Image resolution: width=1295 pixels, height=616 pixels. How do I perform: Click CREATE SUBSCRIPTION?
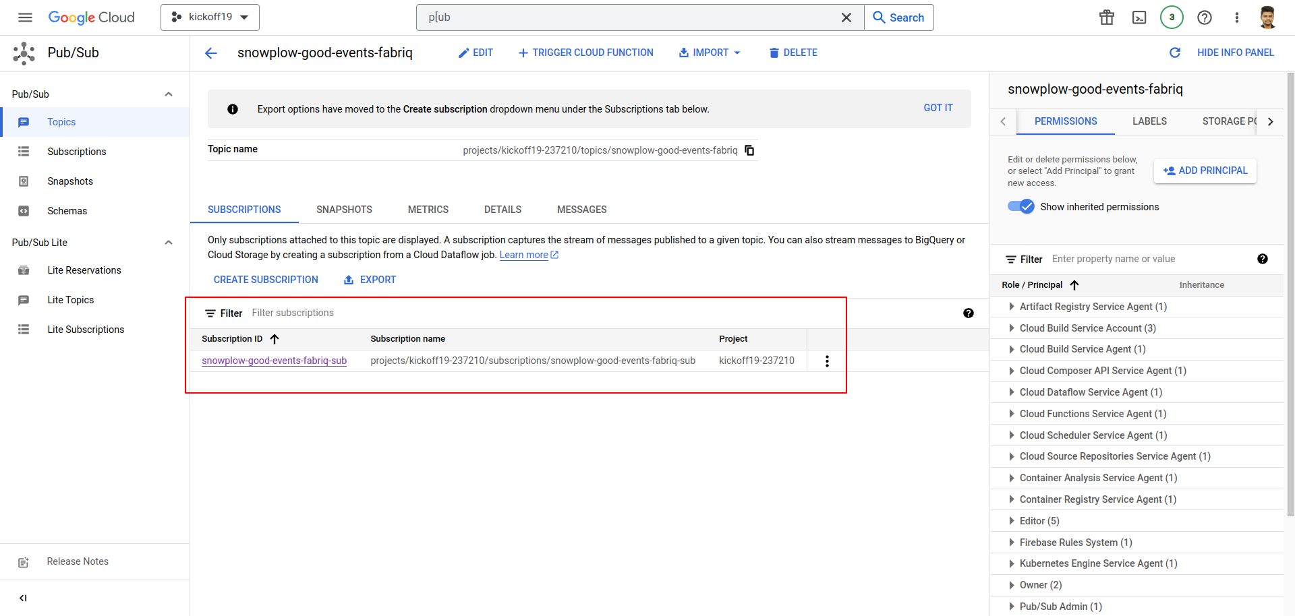266,280
